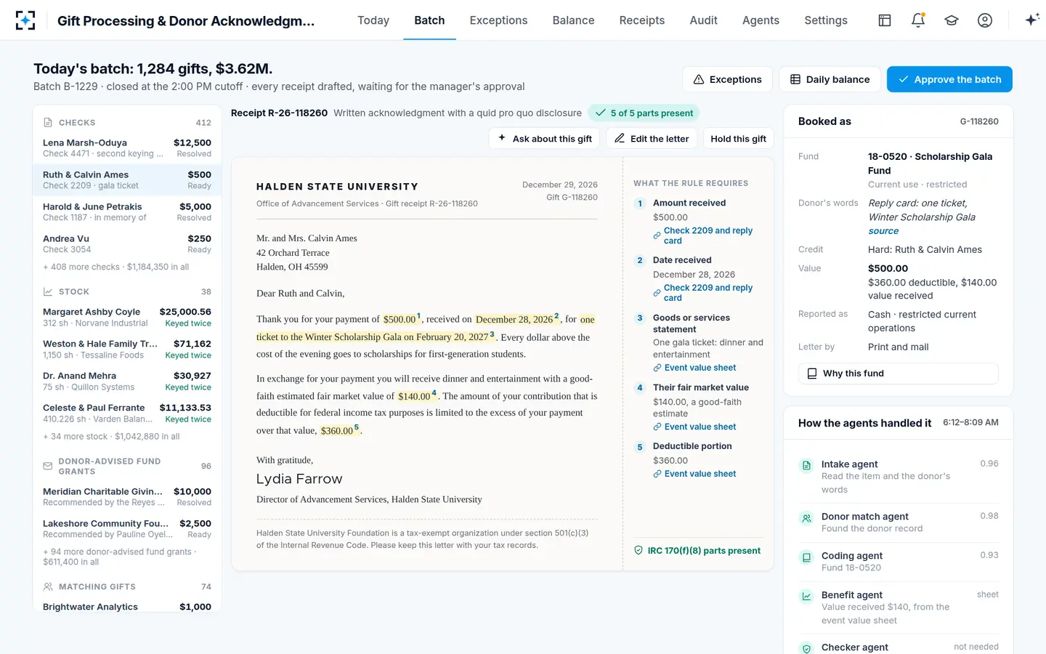The width and height of the screenshot is (1046, 654).
Task: Select the Lena Marsh-Oduya check row
Action: click(127, 148)
